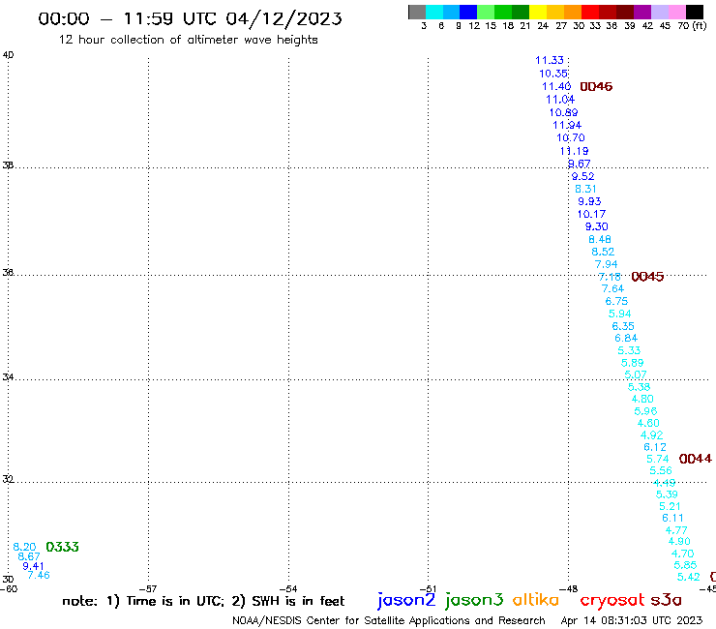Click the wave height value 6.11
716x629 pixels.
pyautogui.click(x=672, y=518)
